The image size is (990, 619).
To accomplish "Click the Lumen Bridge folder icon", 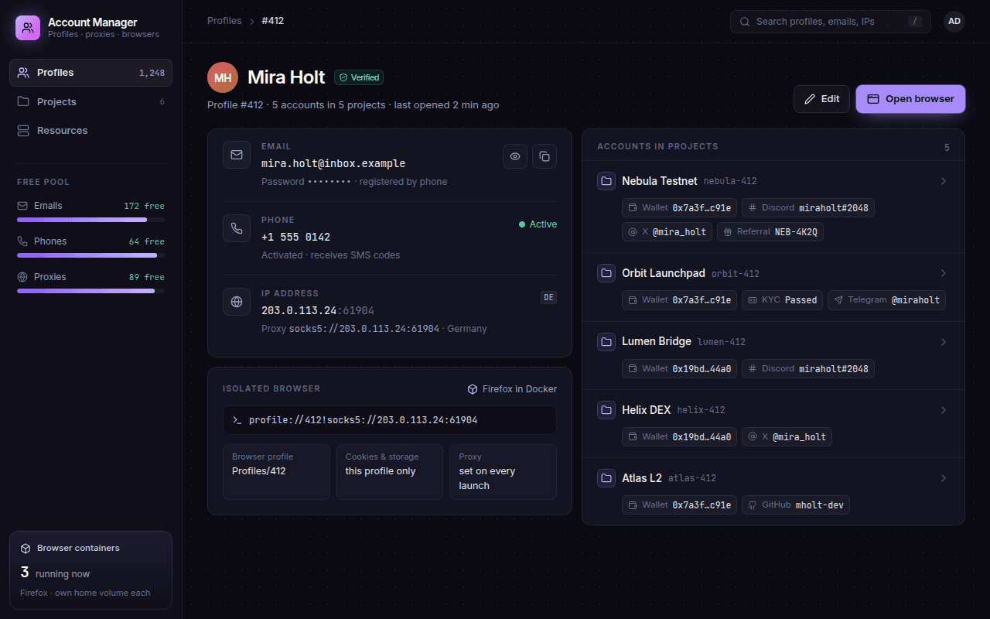I will 606,341.
